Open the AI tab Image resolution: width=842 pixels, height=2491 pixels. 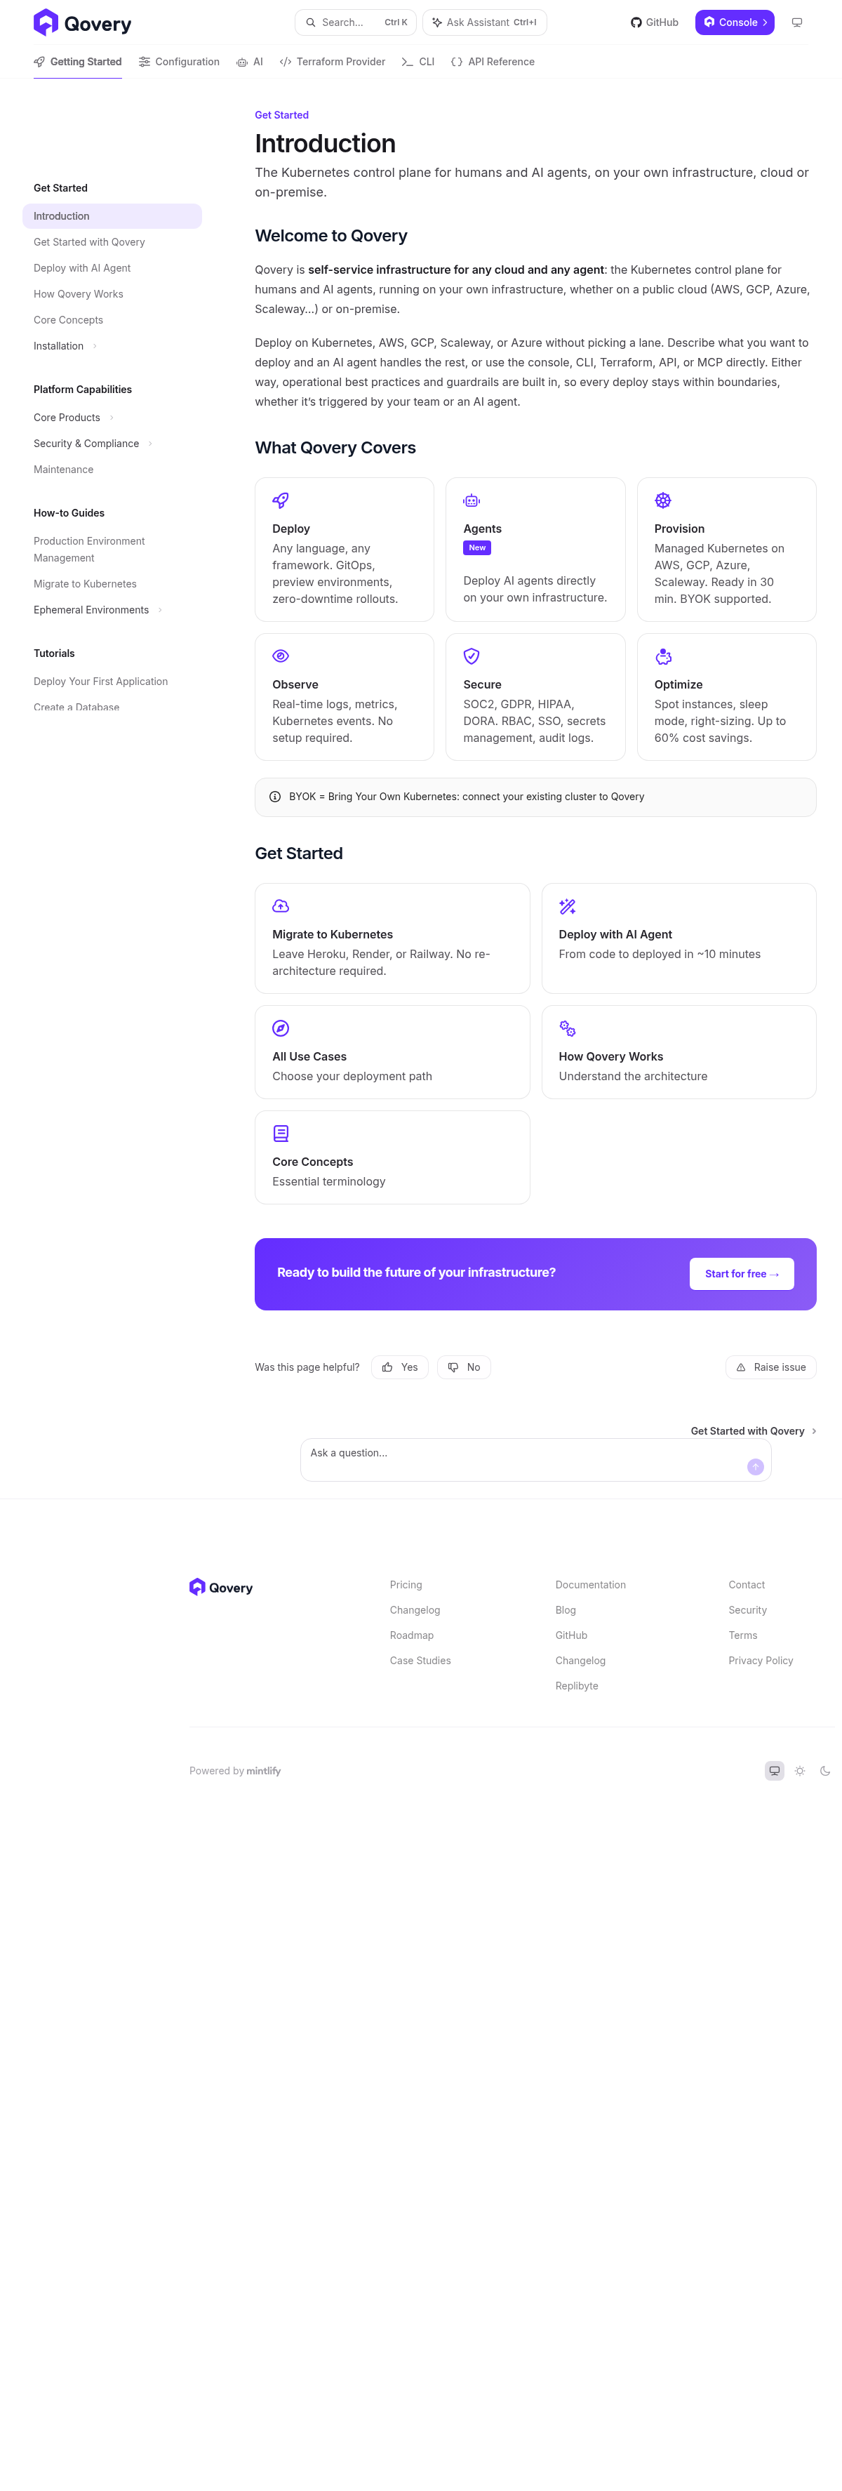point(249,62)
